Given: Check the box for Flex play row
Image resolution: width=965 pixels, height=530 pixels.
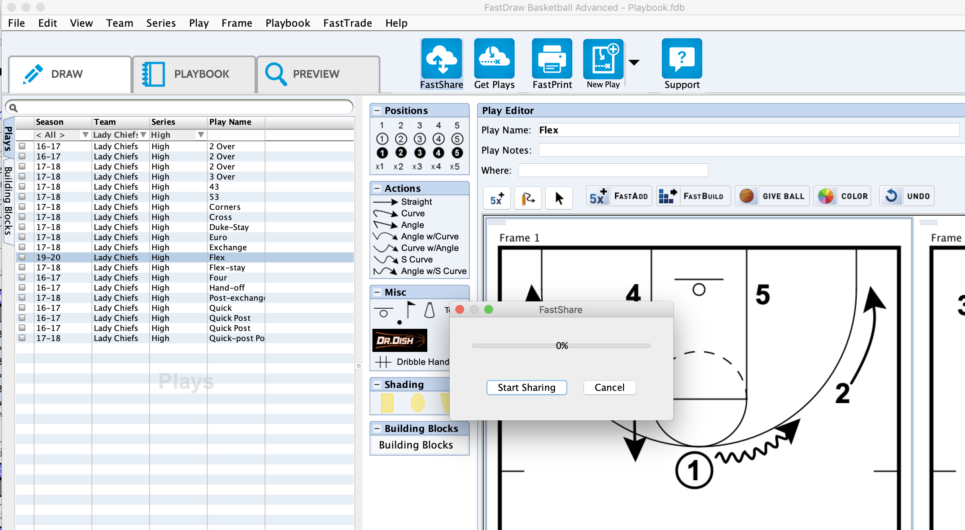Looking at the screenshot, I should (x=22, y=257).
